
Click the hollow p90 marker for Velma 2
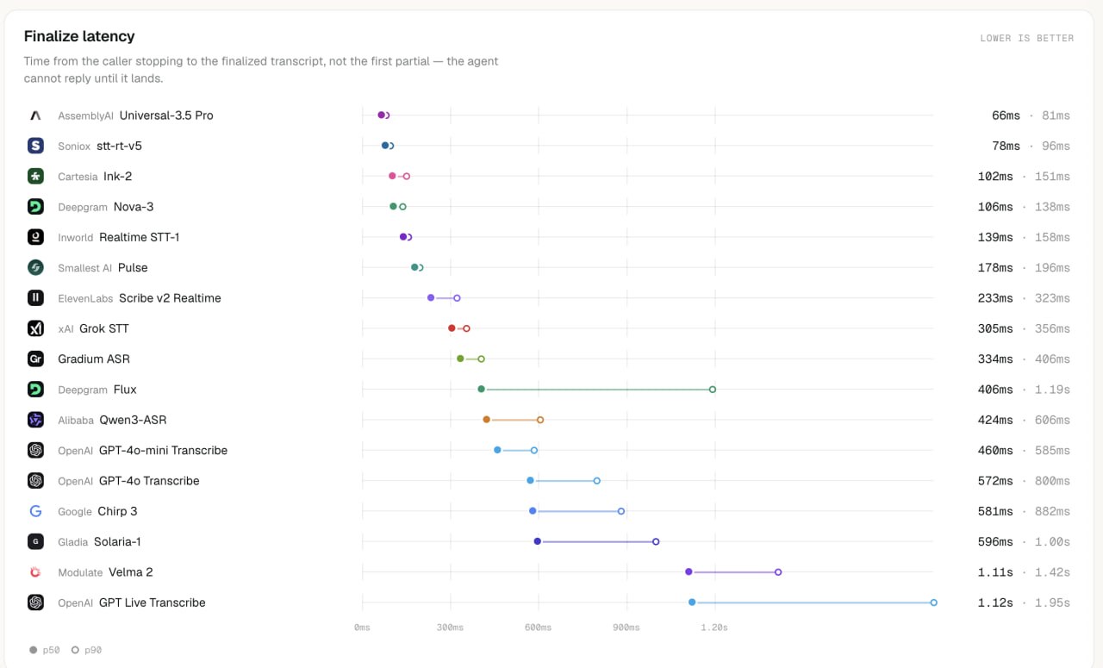(x=778, y=572)
